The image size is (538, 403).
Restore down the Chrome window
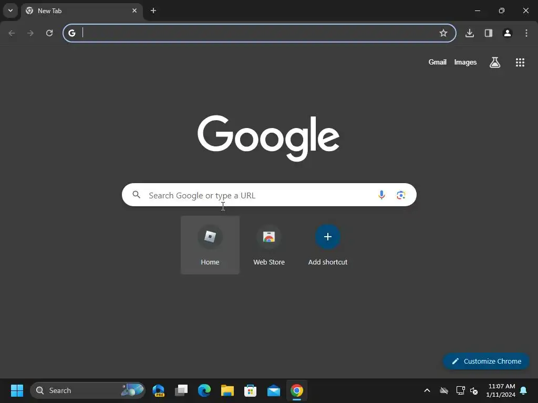(502, 10)
